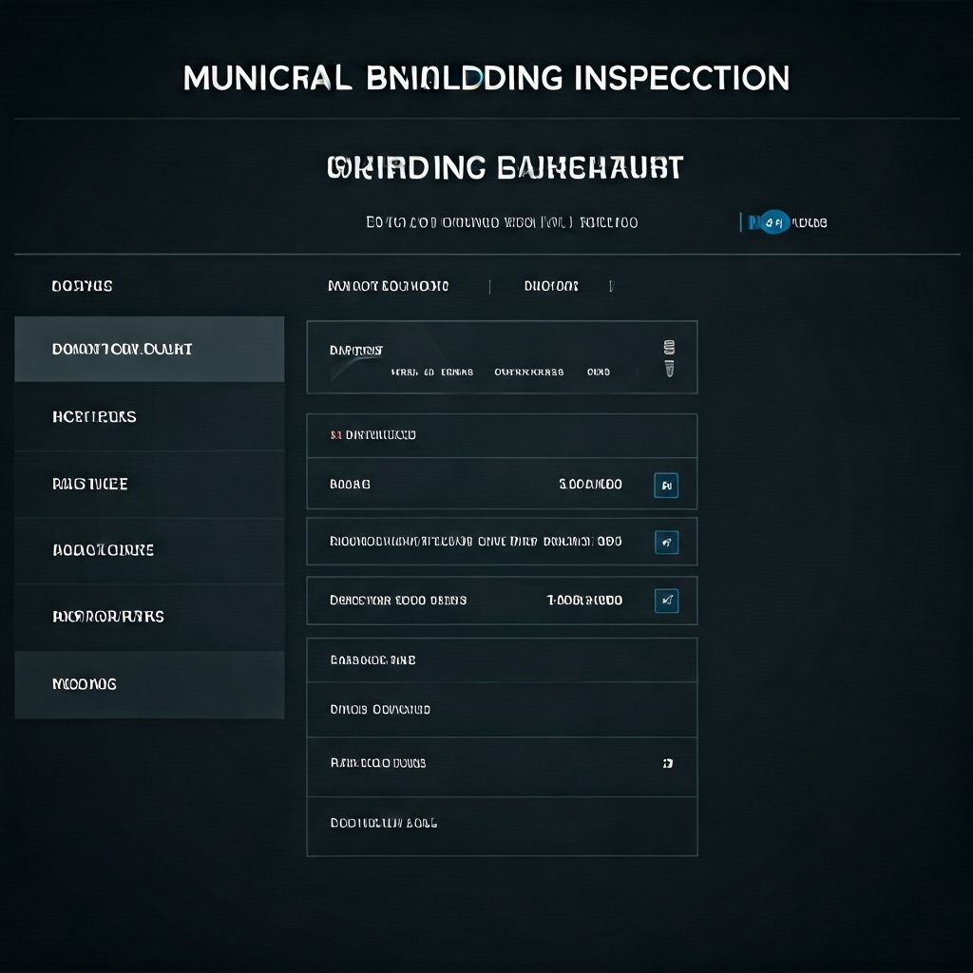Click the numeric value field in the BOOAG row

[590, 485]
